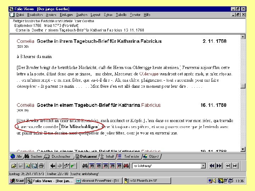This screenshot has width=255, height=191.
Task: Click the scrollbar up arrow
Action: 243,37
